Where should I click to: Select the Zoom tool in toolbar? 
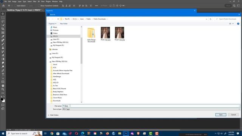click(x=3, y=89)
